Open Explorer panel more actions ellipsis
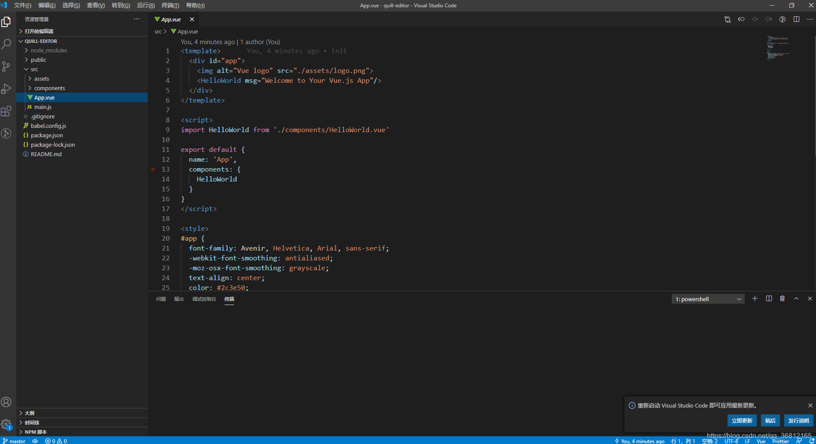This screenshot has height=444, width=816. [137, 19]
